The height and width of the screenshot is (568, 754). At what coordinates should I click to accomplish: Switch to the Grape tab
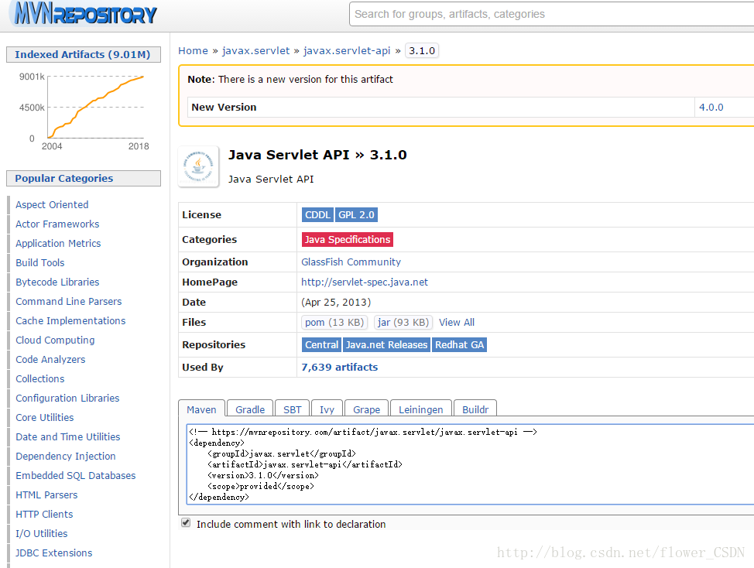point(366,409)
